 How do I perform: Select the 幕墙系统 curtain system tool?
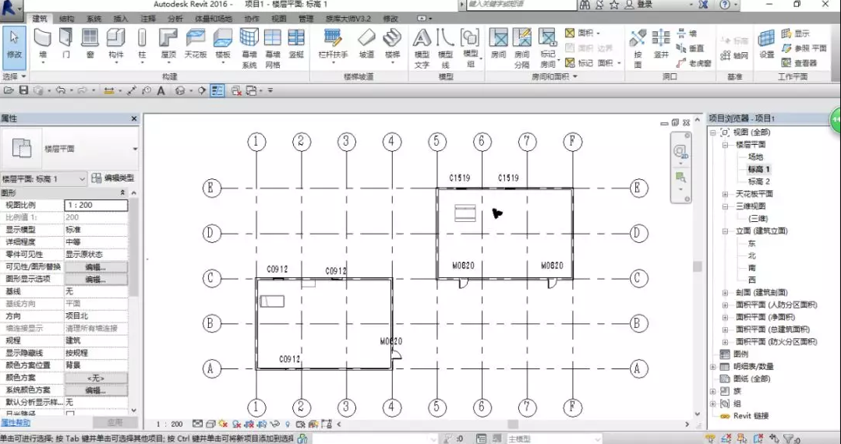point(249,48)
